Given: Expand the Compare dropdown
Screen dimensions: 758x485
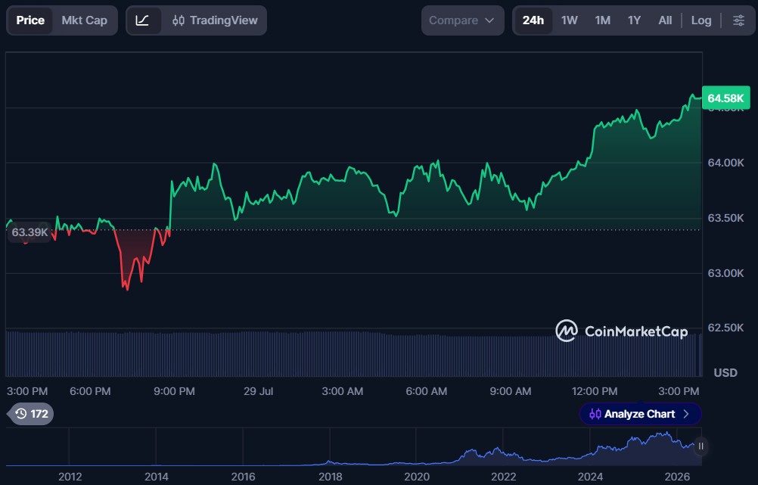Looking at the screenshot, I should click(462, 20).
